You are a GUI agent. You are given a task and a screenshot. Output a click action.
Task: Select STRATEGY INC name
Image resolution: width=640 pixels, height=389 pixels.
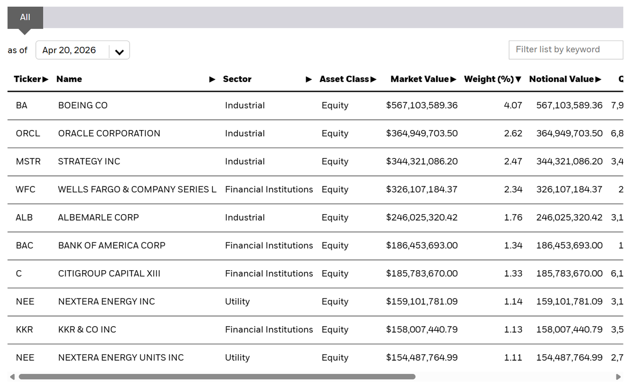coord(89,161)
